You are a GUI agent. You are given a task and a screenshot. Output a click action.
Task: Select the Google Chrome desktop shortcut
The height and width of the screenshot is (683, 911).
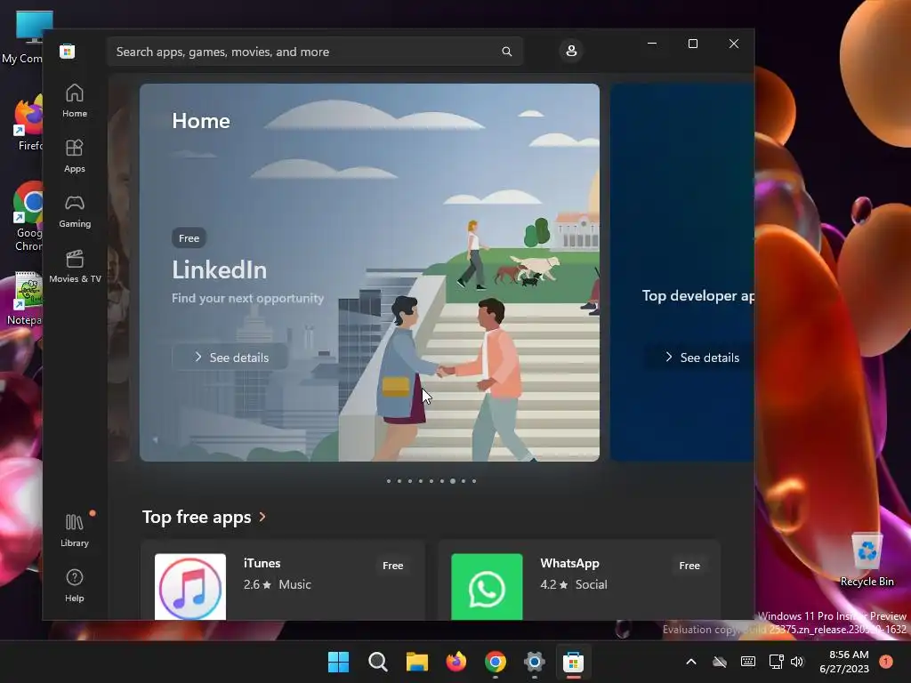(x=28, y=216)
